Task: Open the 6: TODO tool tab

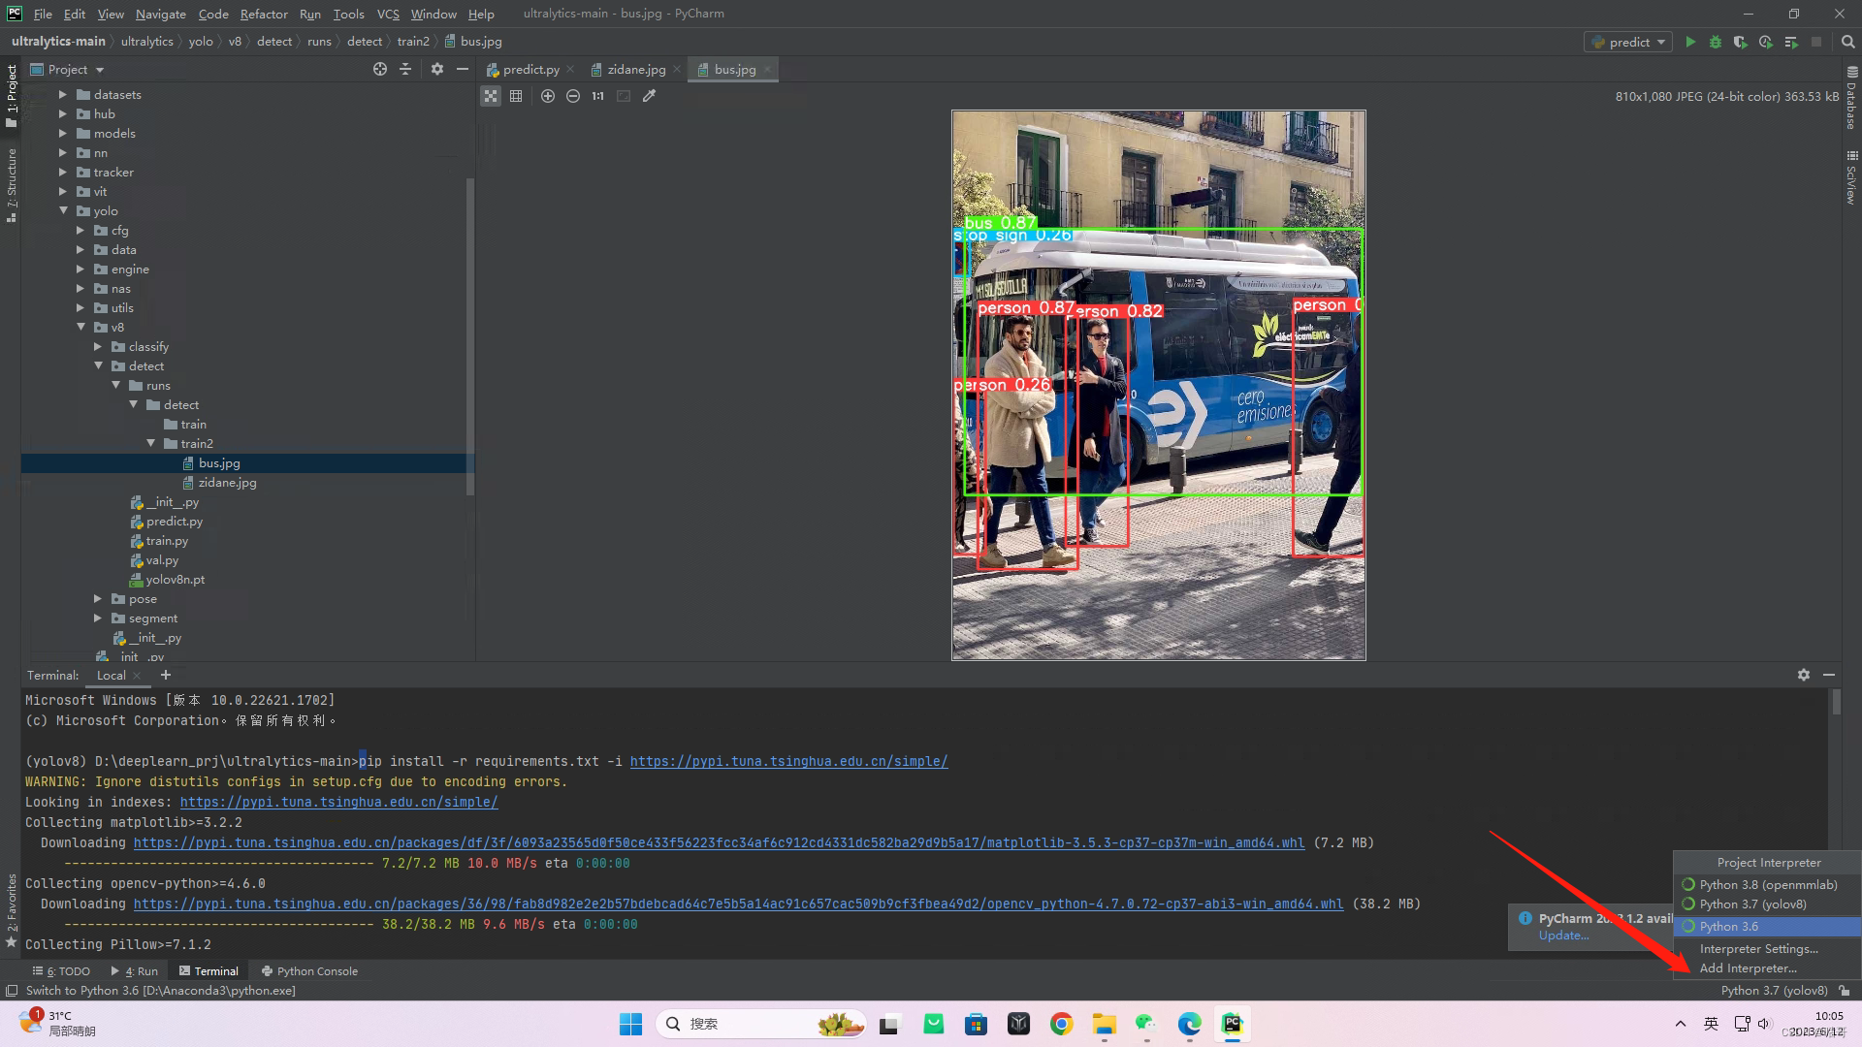Action: (x=61, y=971)
